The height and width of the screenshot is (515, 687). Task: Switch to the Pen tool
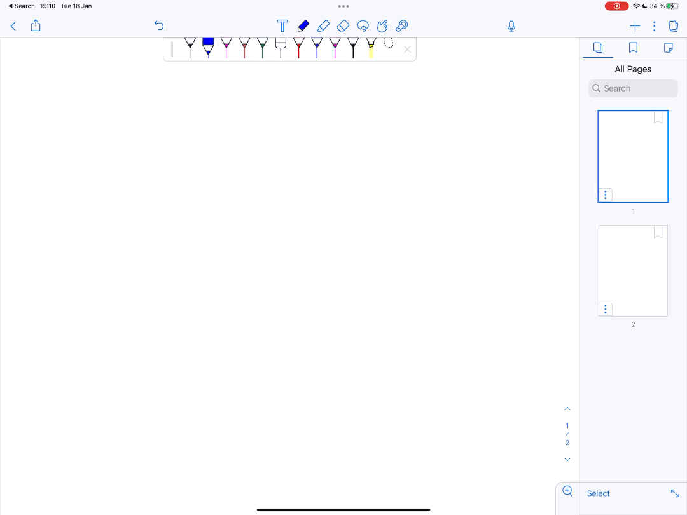(303, 25)
